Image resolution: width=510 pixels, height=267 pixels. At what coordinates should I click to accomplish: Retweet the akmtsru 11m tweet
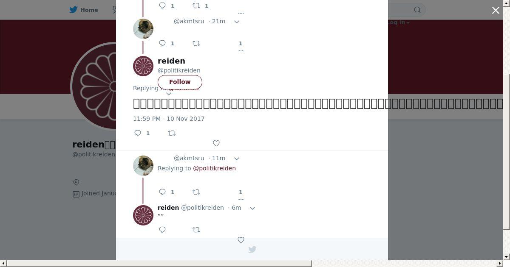coord(196,192)
